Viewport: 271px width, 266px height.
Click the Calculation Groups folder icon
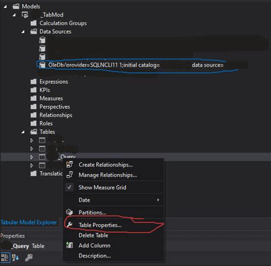34,23
